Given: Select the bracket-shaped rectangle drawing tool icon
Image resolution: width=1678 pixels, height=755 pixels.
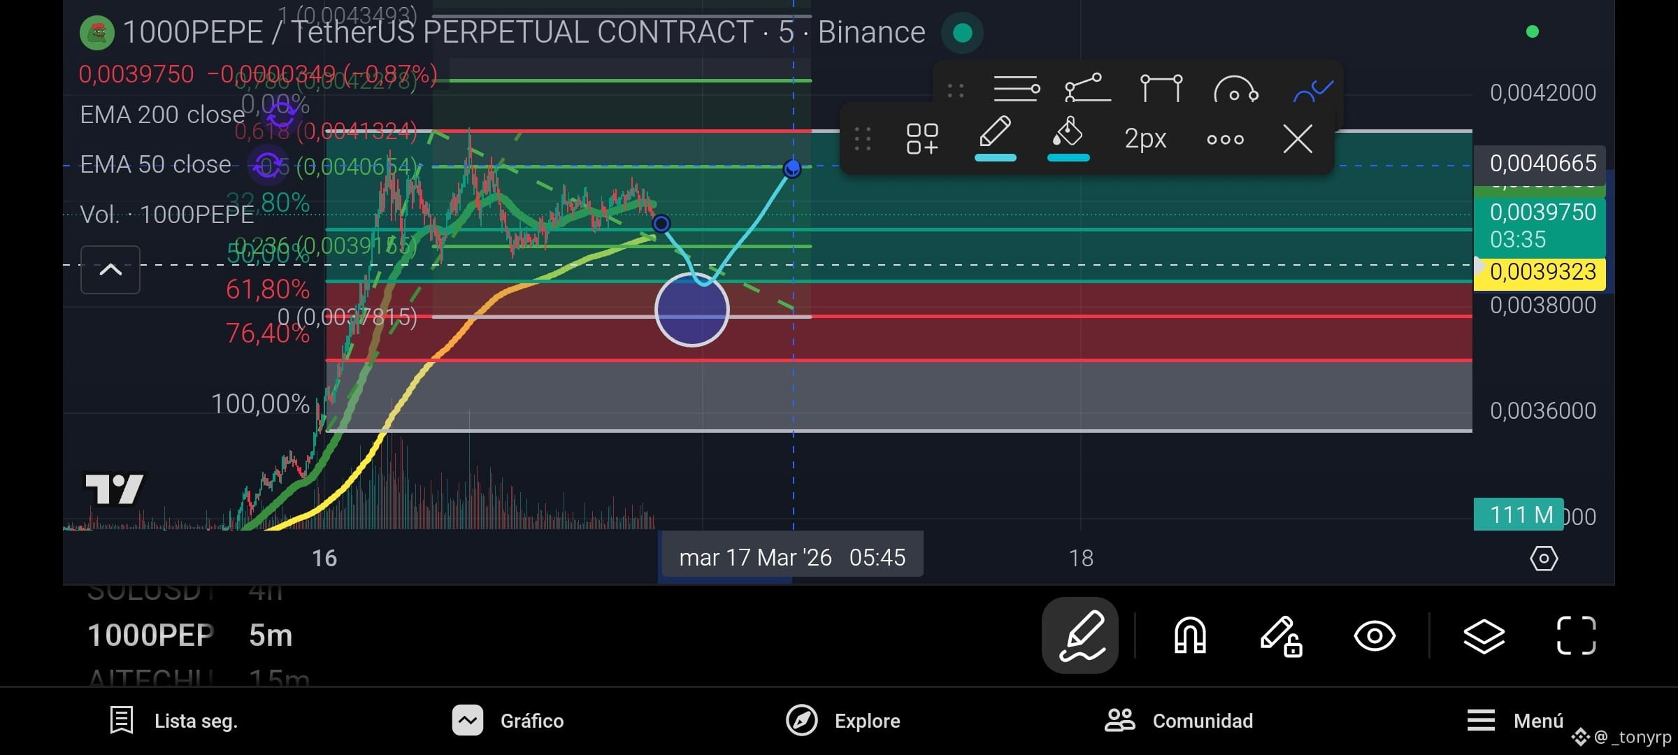Looking at the screenshot, I should (x=1161, y=89).
